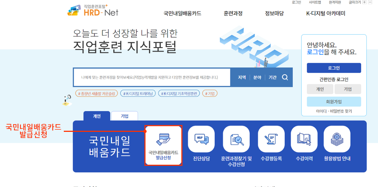Decrease font size with minus icon
Image resolution: width=378 pixels, height=187 pixels.
click(370, 2)
